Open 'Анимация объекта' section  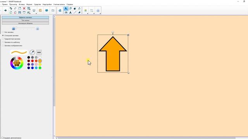coord(25,23)
